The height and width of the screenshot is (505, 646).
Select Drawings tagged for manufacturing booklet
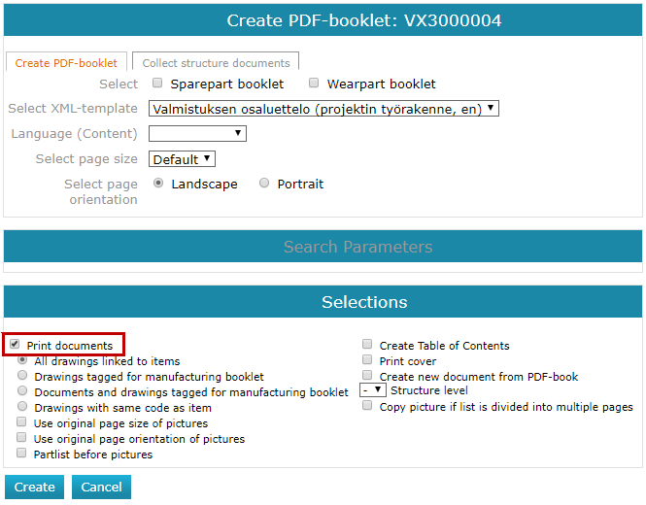22,375
